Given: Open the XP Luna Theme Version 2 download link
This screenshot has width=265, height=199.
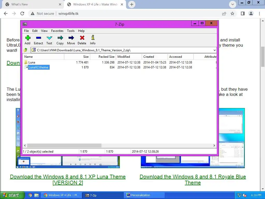Looking at the screenshot, I should [68, 180].
